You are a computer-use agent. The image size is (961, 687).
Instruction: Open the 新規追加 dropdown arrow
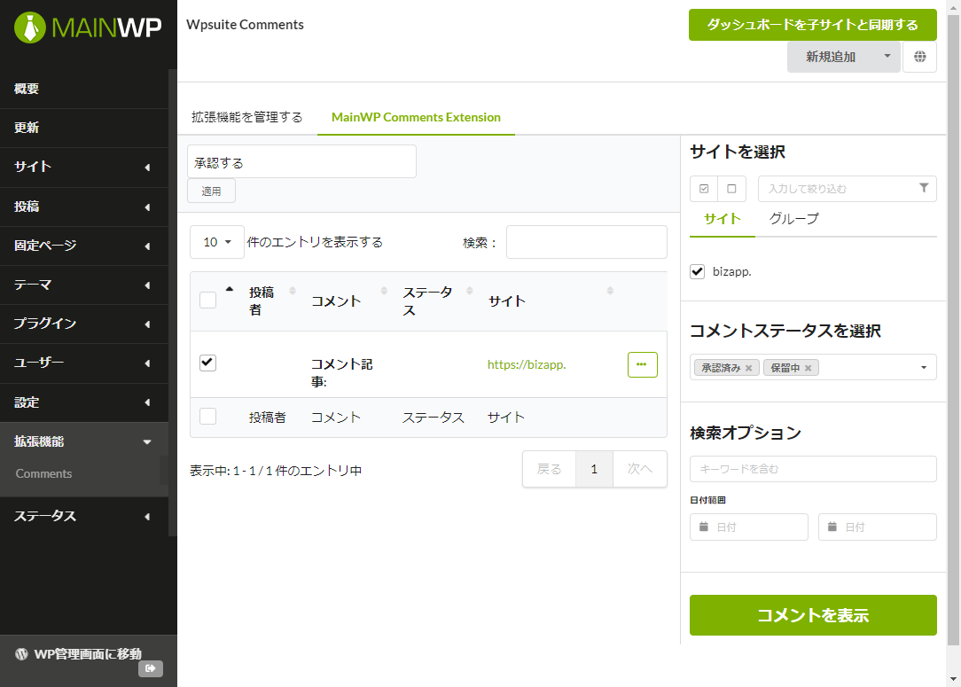pos(887,57)
